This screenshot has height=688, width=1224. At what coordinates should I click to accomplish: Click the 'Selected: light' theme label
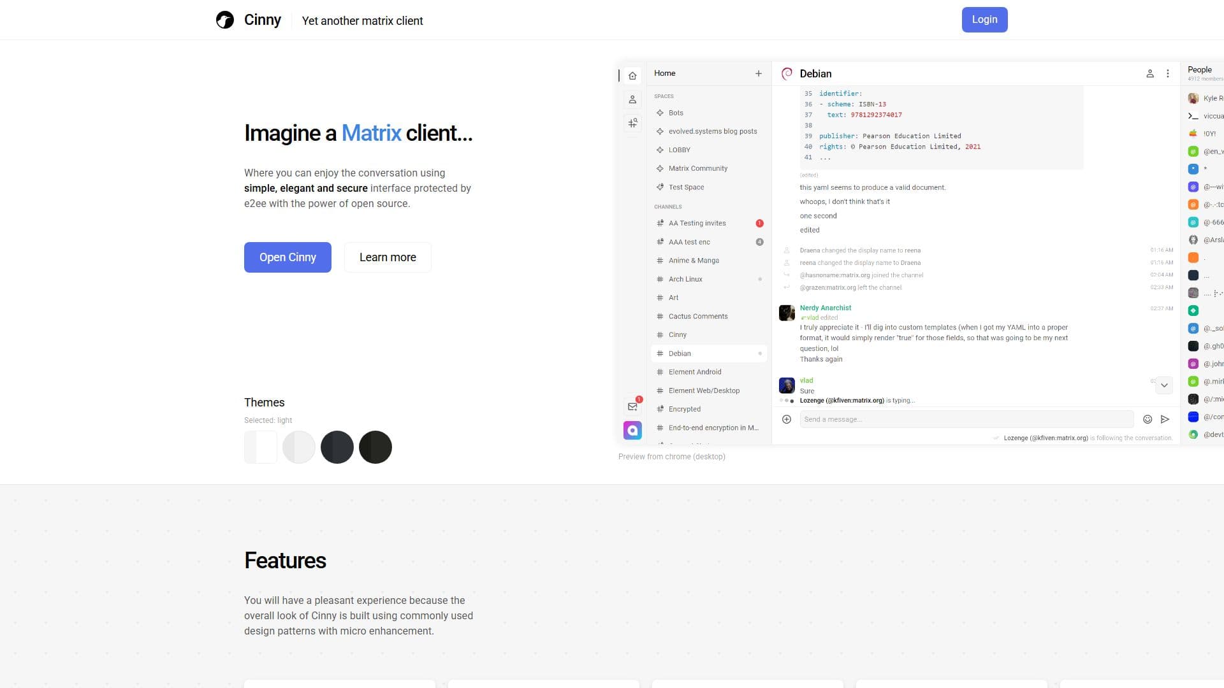click(268, 420)
